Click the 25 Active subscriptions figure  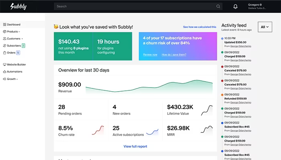[116, 128]
